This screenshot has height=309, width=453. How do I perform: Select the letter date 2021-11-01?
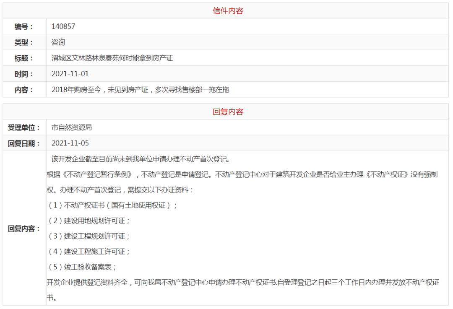[x=70, y=74]
